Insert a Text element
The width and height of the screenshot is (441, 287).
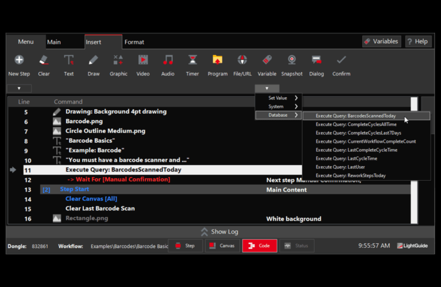(x=69, y=60)
